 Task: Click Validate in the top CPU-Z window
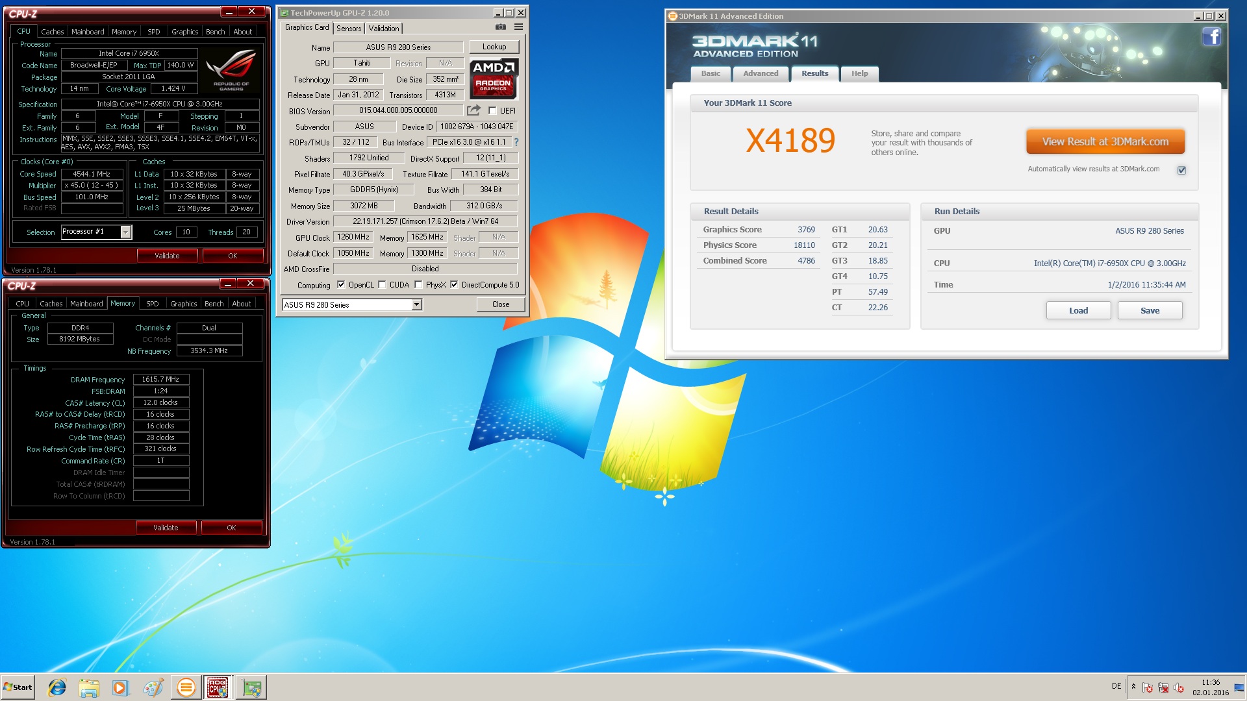[x=167, y=256]
